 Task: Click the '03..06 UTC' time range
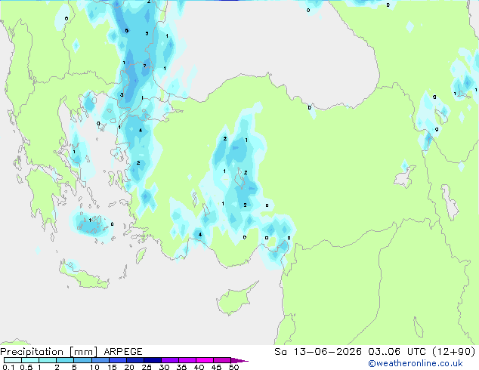click(397, 352)
